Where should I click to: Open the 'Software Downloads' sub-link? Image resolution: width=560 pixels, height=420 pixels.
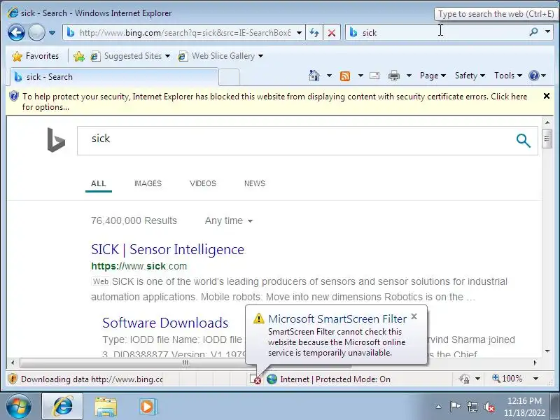click(x=165, y=323)
